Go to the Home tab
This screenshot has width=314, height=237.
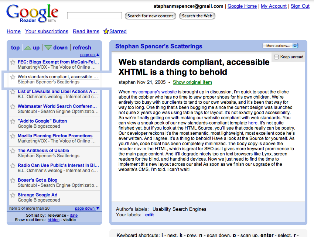[x=14, y=31]
